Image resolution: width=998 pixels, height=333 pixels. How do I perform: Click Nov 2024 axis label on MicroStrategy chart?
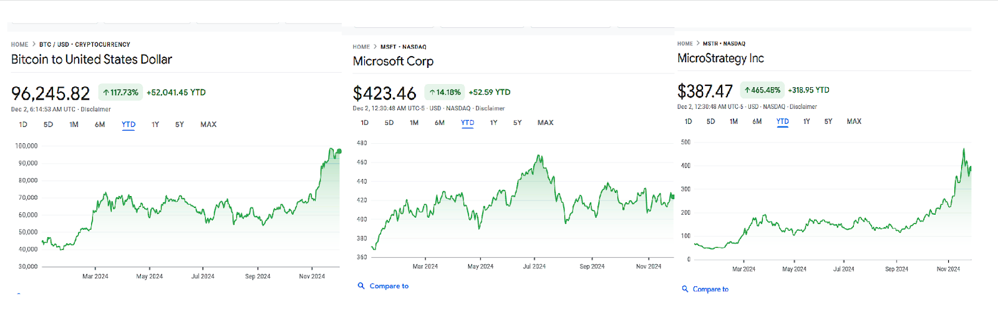948,269
